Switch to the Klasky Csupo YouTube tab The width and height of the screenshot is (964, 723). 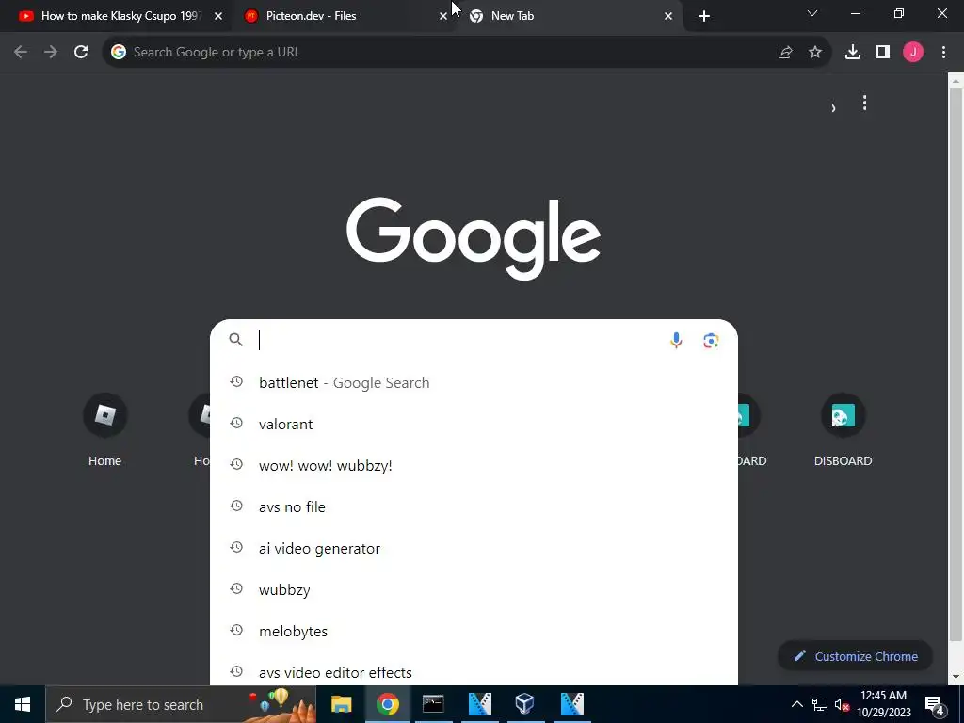pos(116,16)
